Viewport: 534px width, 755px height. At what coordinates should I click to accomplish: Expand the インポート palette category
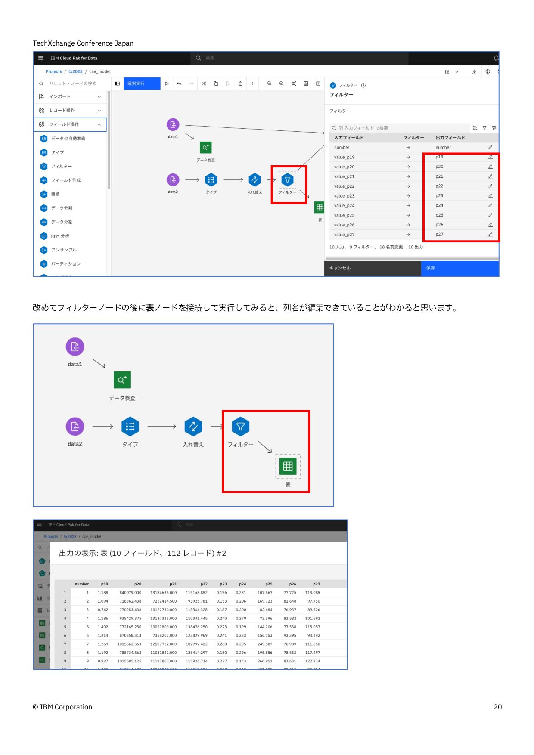70,97
